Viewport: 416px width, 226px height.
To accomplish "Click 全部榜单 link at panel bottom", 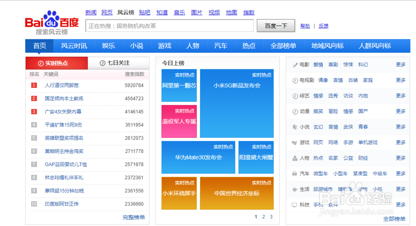I will [x=394, y=219].
